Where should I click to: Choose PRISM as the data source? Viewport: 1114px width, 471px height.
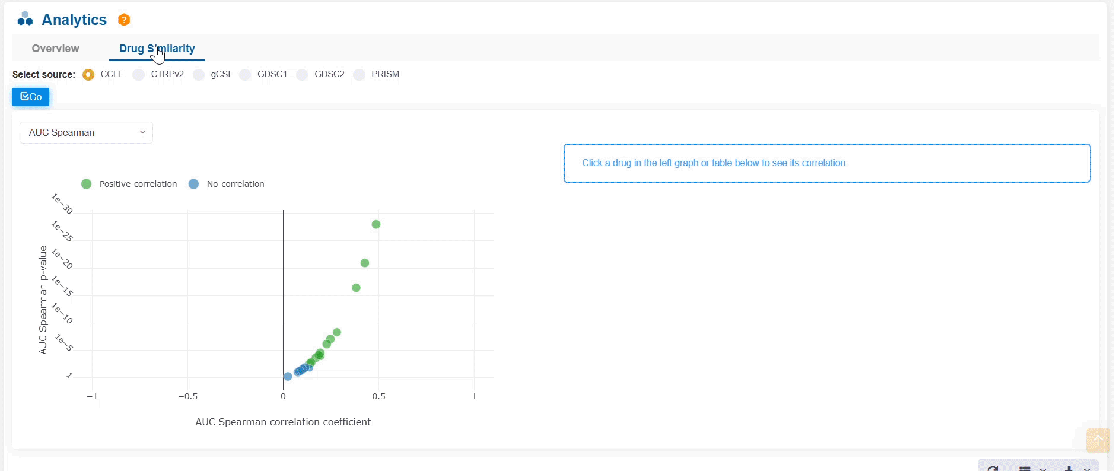tap(359, 75)
